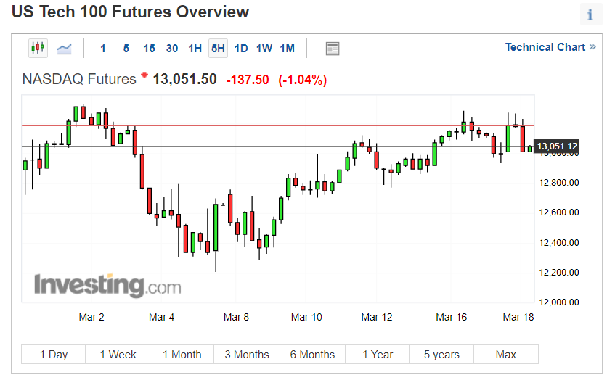
Task: Click the info icon at top right
Action: click(590, 15)
